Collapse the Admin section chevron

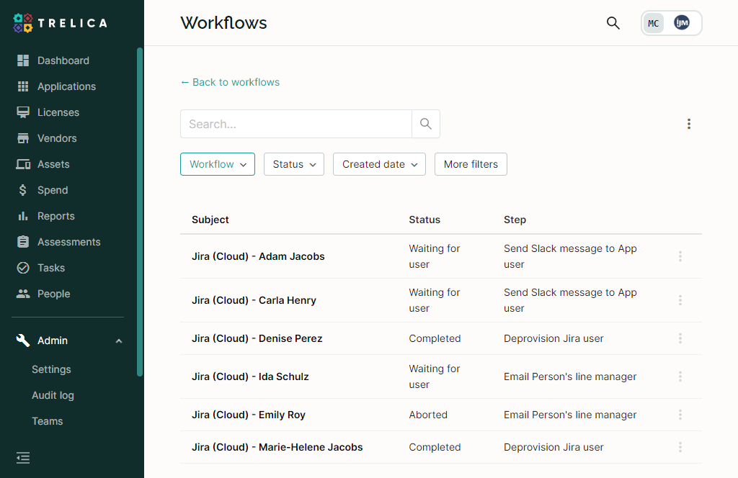pyautogui.click(x=119, y=341)
